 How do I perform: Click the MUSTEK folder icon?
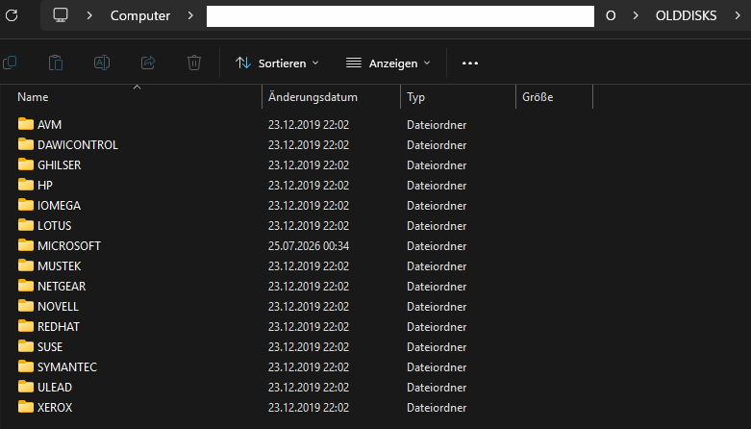26,265
